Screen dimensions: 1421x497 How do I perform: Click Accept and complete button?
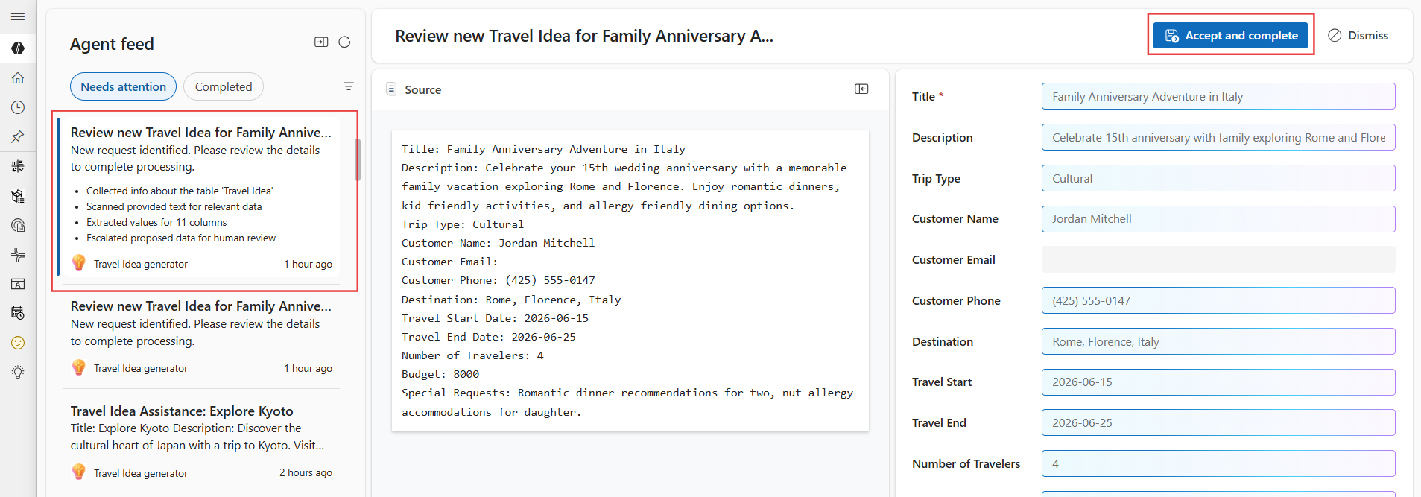click(1230, 36)
